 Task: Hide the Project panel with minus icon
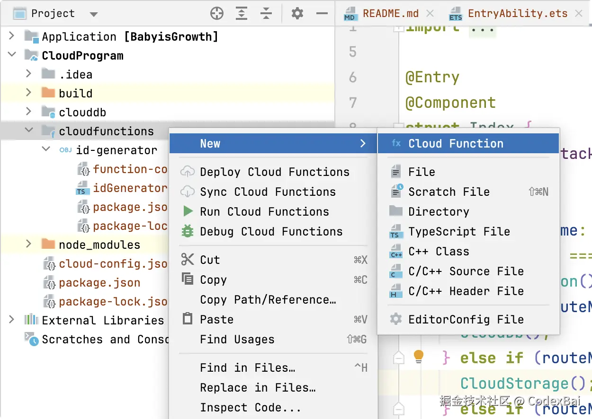(x=322, y=14)
